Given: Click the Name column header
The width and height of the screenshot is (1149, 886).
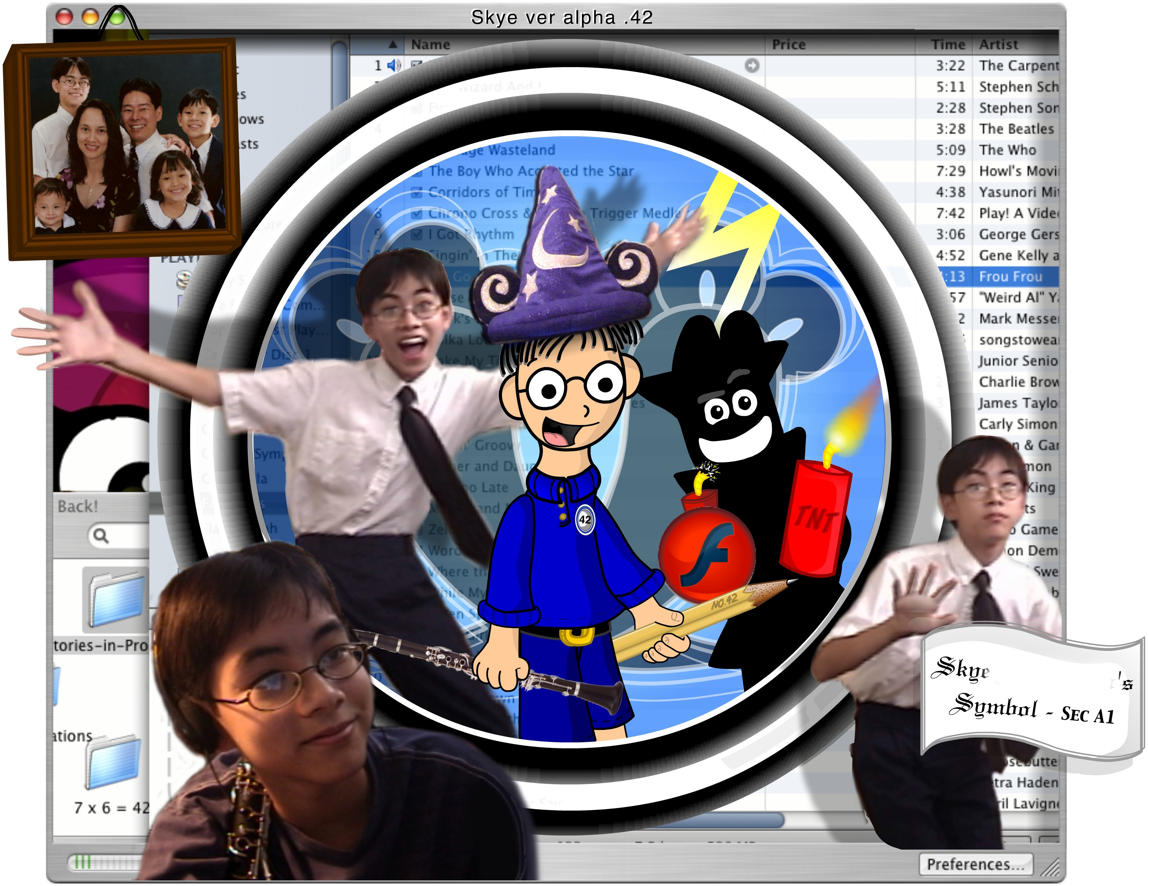Looking at the screenshot, I should [x=430, y=44].
